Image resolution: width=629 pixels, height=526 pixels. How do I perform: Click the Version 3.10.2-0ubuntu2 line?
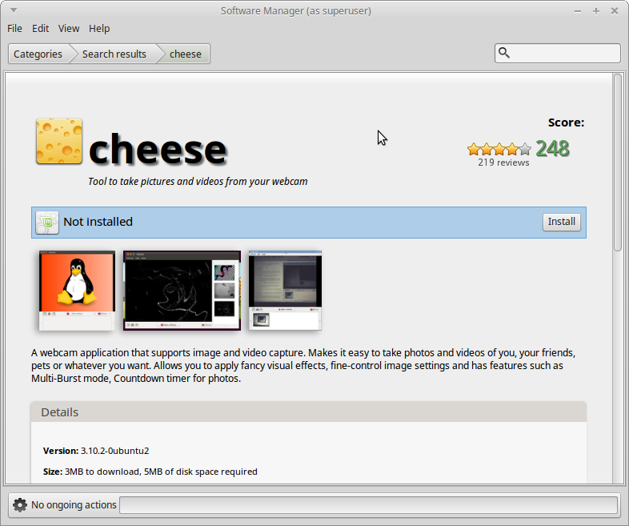[x=96, y=451]
